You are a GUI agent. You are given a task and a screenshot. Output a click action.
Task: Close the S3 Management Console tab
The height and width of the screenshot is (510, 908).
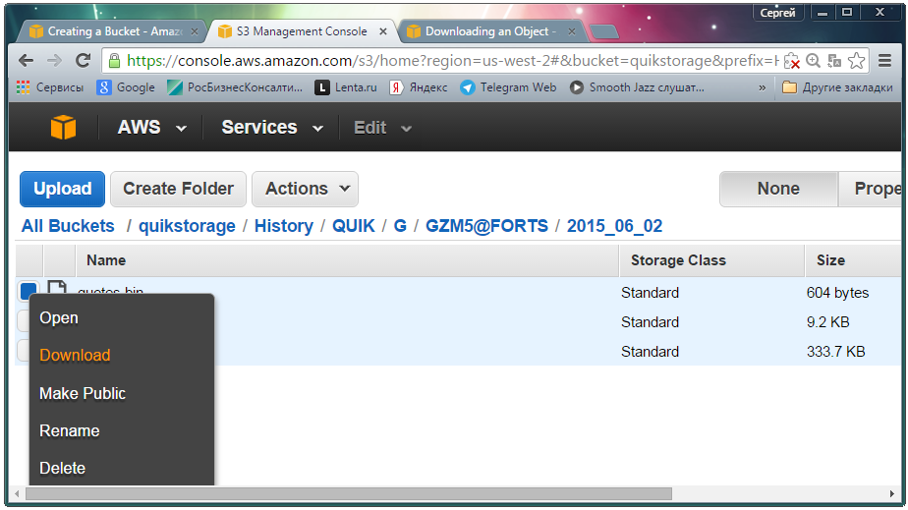pyautogui.click(x=383, y=31)
